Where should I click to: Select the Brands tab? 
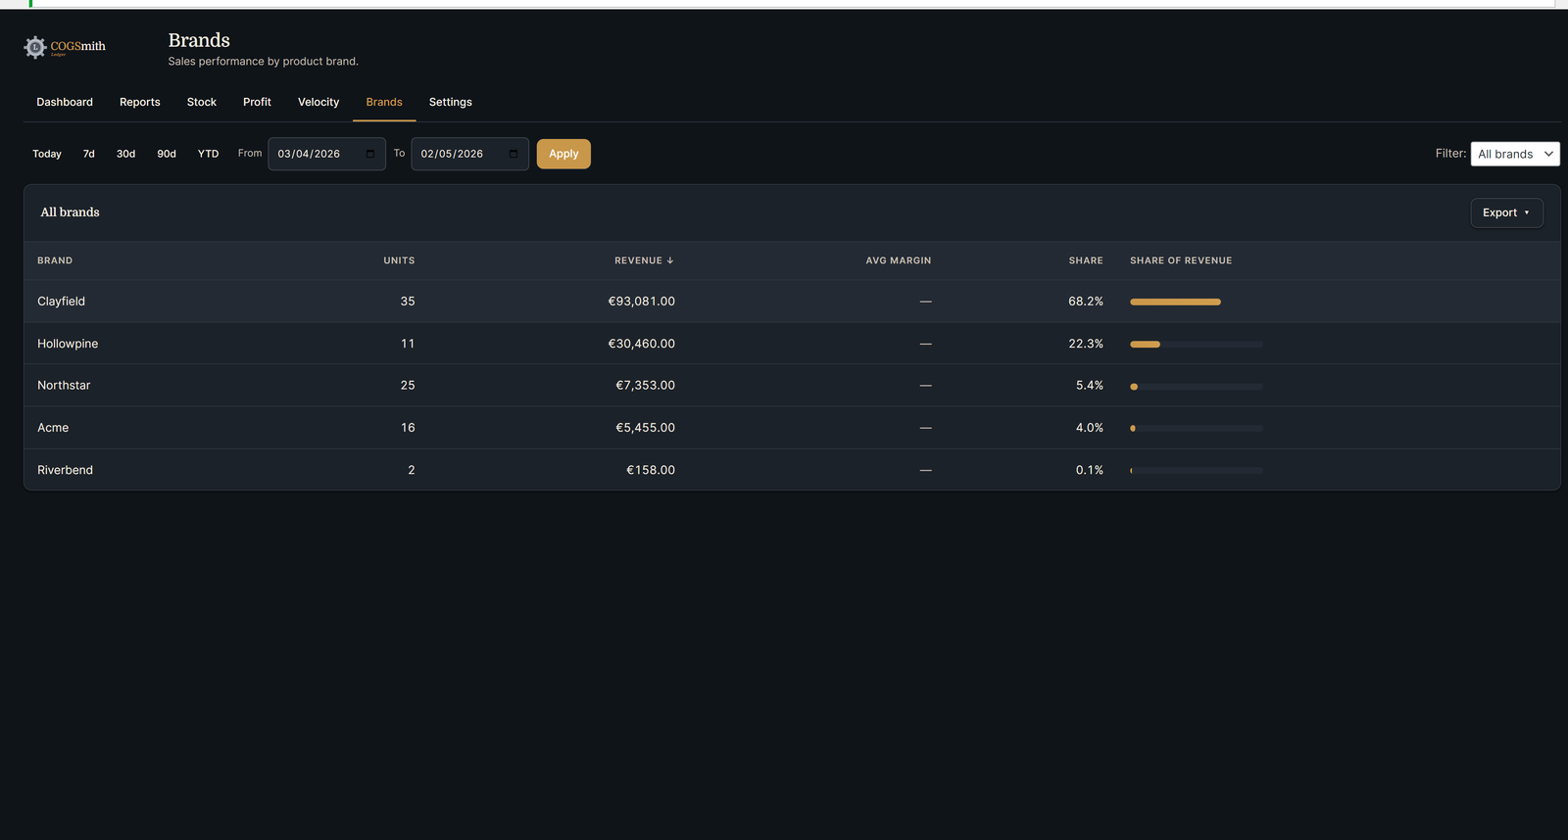(x=384, y=102)
